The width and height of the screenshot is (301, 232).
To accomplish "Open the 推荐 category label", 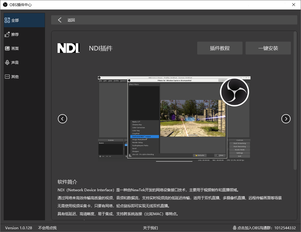I will pos(15,35).
